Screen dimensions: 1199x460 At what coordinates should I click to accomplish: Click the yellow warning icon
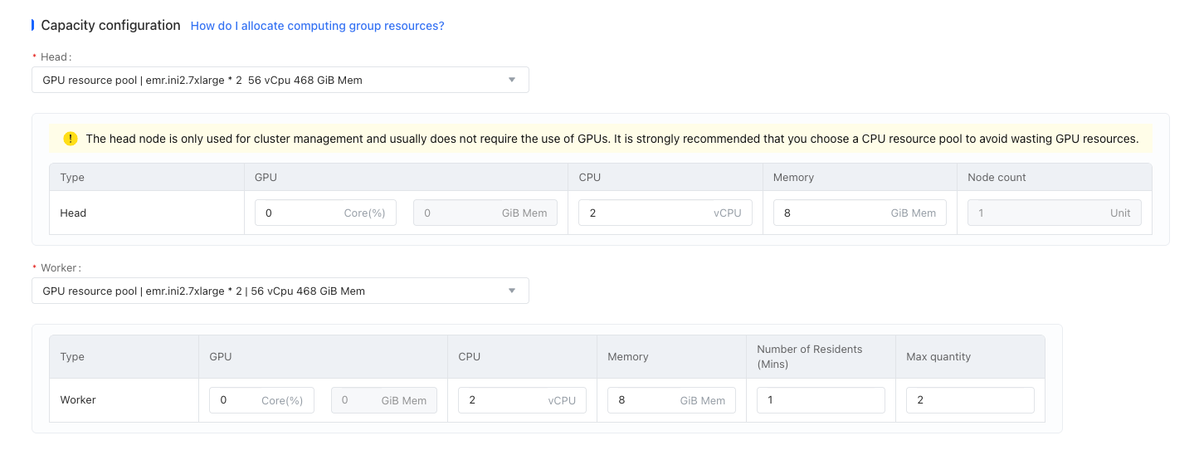(x=71, y=139)
